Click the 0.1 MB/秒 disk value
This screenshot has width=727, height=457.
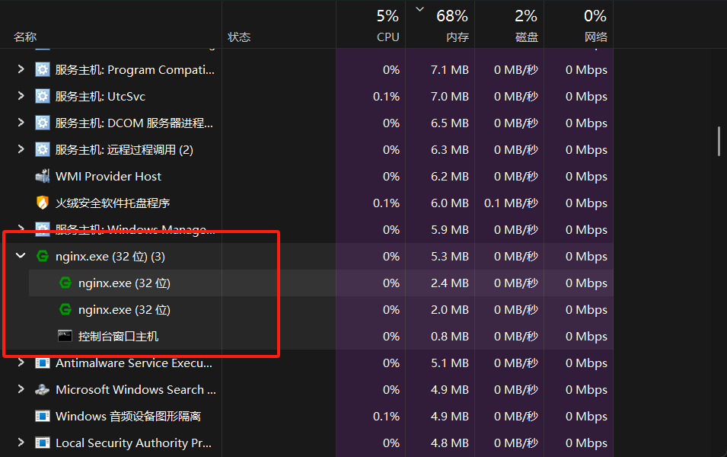point(511,203)
